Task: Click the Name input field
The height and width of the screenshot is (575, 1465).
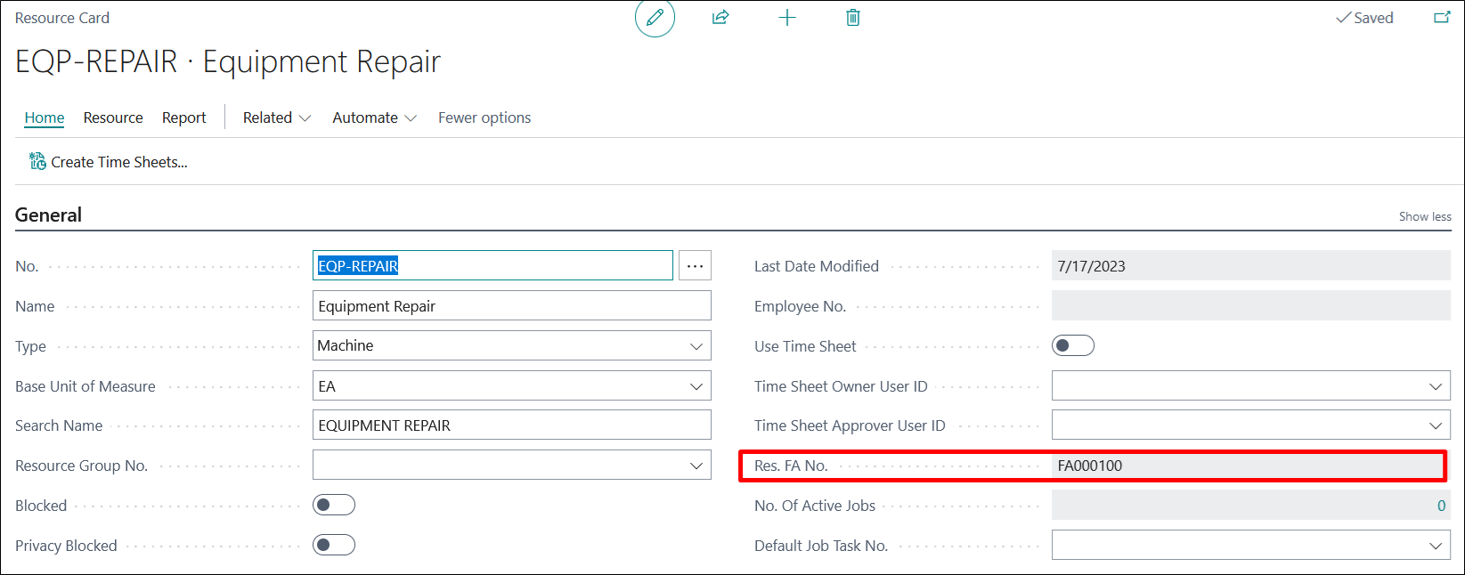Action: pos(511,306)
